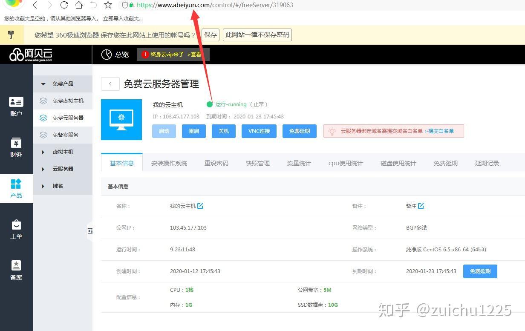Click the VNC连接 button
525x331 pixels.
(259, 131)
